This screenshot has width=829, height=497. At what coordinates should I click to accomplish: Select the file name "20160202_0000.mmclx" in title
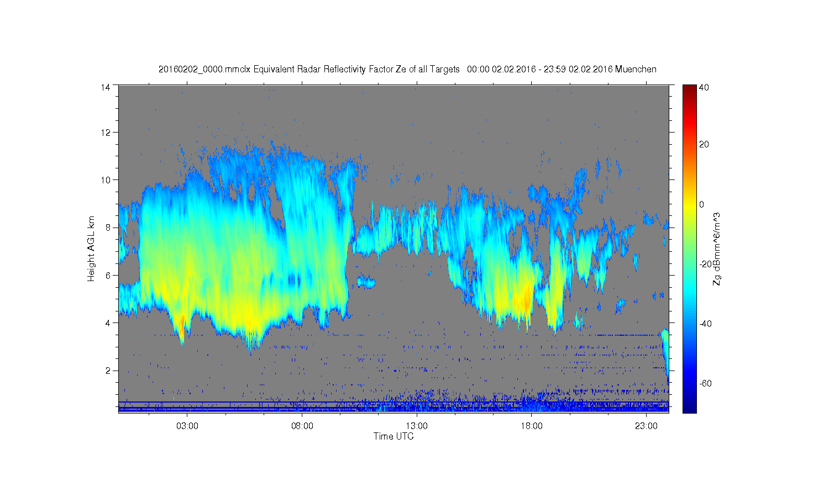click(204, 69)
